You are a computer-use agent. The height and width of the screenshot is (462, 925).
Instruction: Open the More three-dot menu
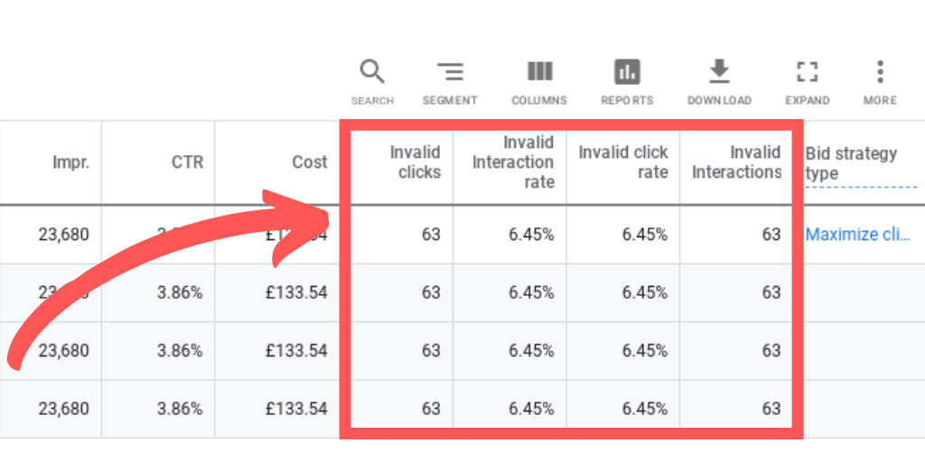tap(880, 72)
